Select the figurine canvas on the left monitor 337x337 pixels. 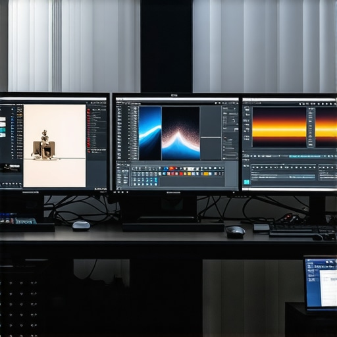pos(55,145)
